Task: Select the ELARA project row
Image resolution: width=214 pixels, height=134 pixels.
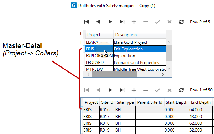Action: point(126,42)
